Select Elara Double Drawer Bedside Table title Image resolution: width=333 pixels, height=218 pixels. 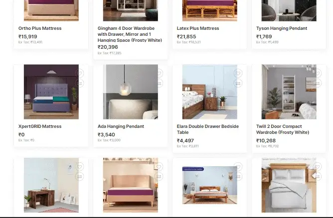(208, 129)
